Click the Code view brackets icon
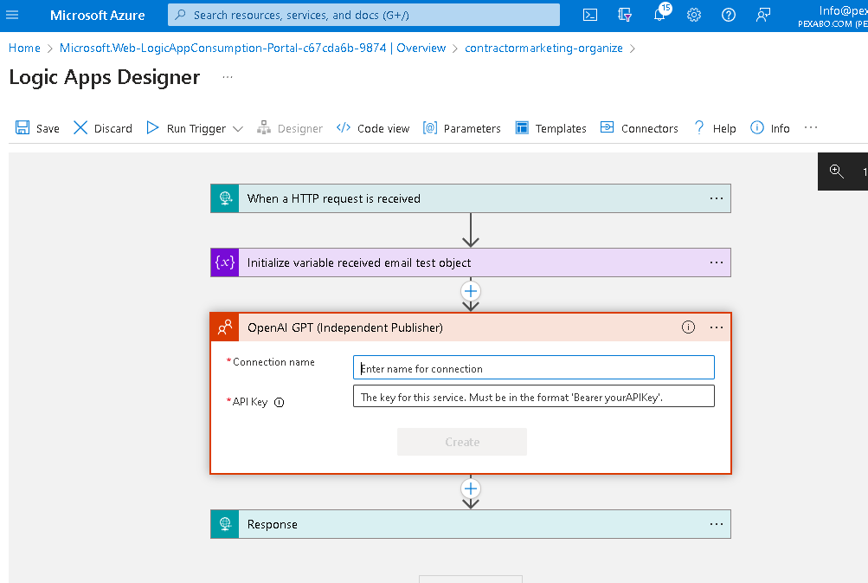Screen dimensions: 868x583 344,128
